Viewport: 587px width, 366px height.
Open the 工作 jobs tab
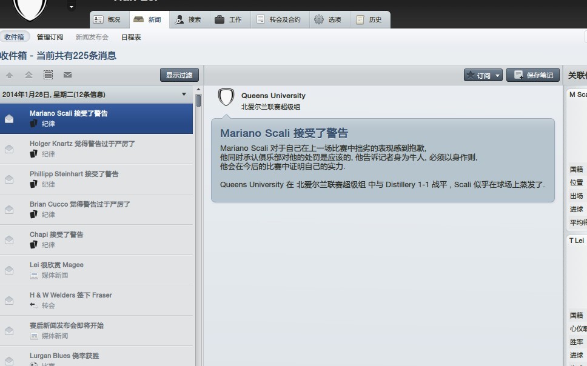tap(230, 19)
